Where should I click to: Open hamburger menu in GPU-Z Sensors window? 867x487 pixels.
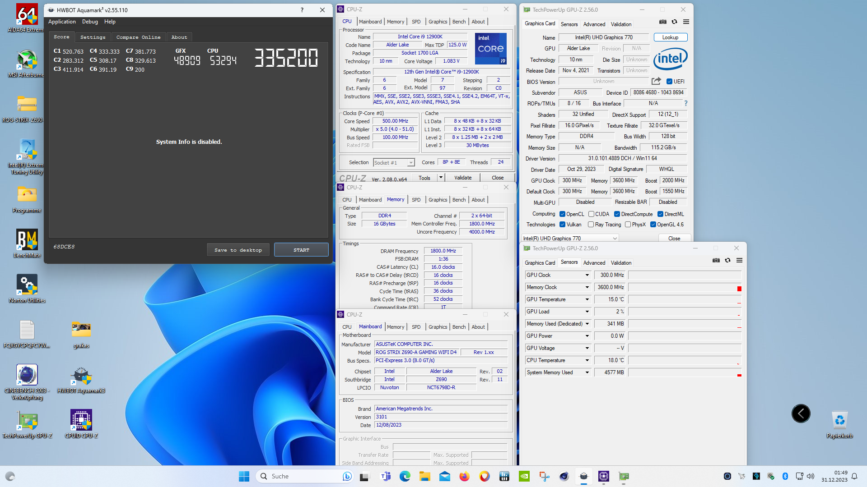[x=739, y=260]
